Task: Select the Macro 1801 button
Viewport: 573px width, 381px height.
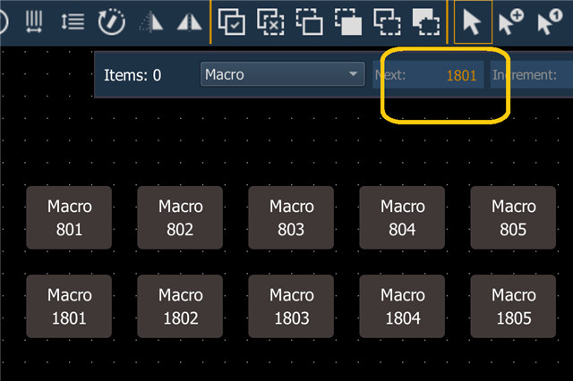Action: [x=69, y=306]
